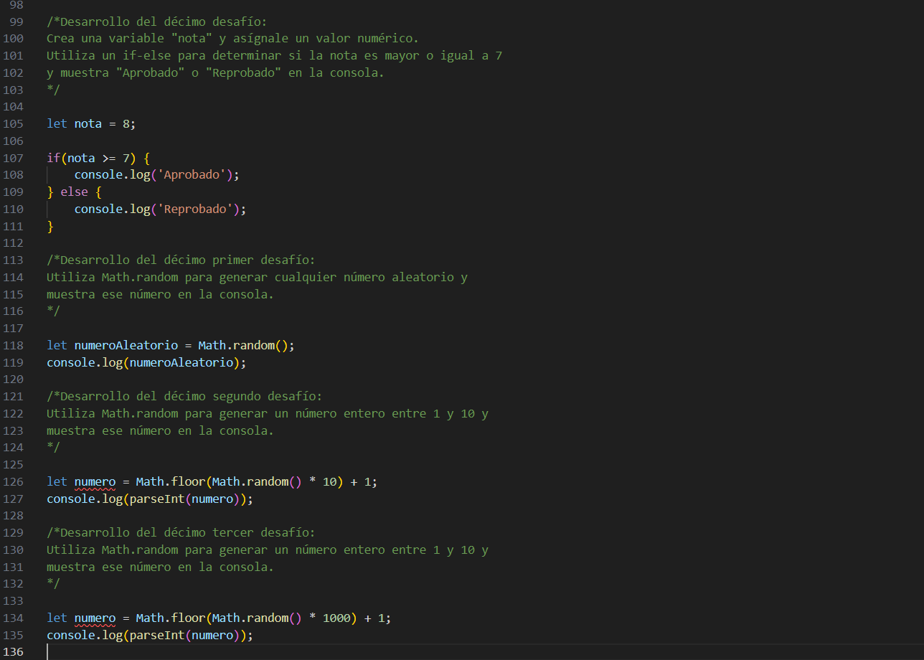Screen dimensions: 924x660
Task: Click "console.log(parseInt(numero));" on line 127
Action: pos(150,499)
